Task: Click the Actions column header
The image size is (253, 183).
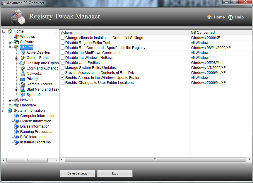Action: point(124,32)
